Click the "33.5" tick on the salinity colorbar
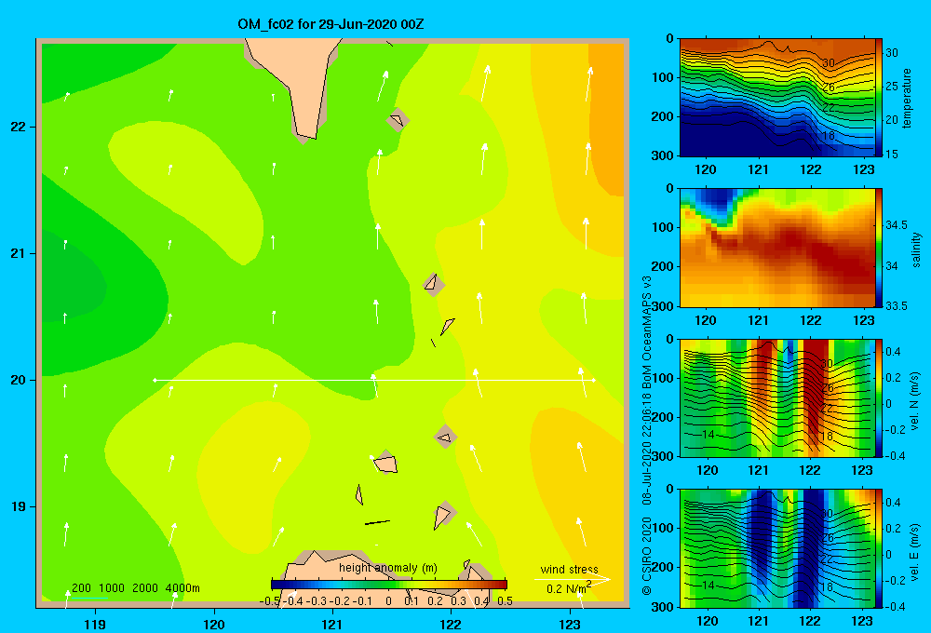The image size is (931, 633). pos(897,306)
